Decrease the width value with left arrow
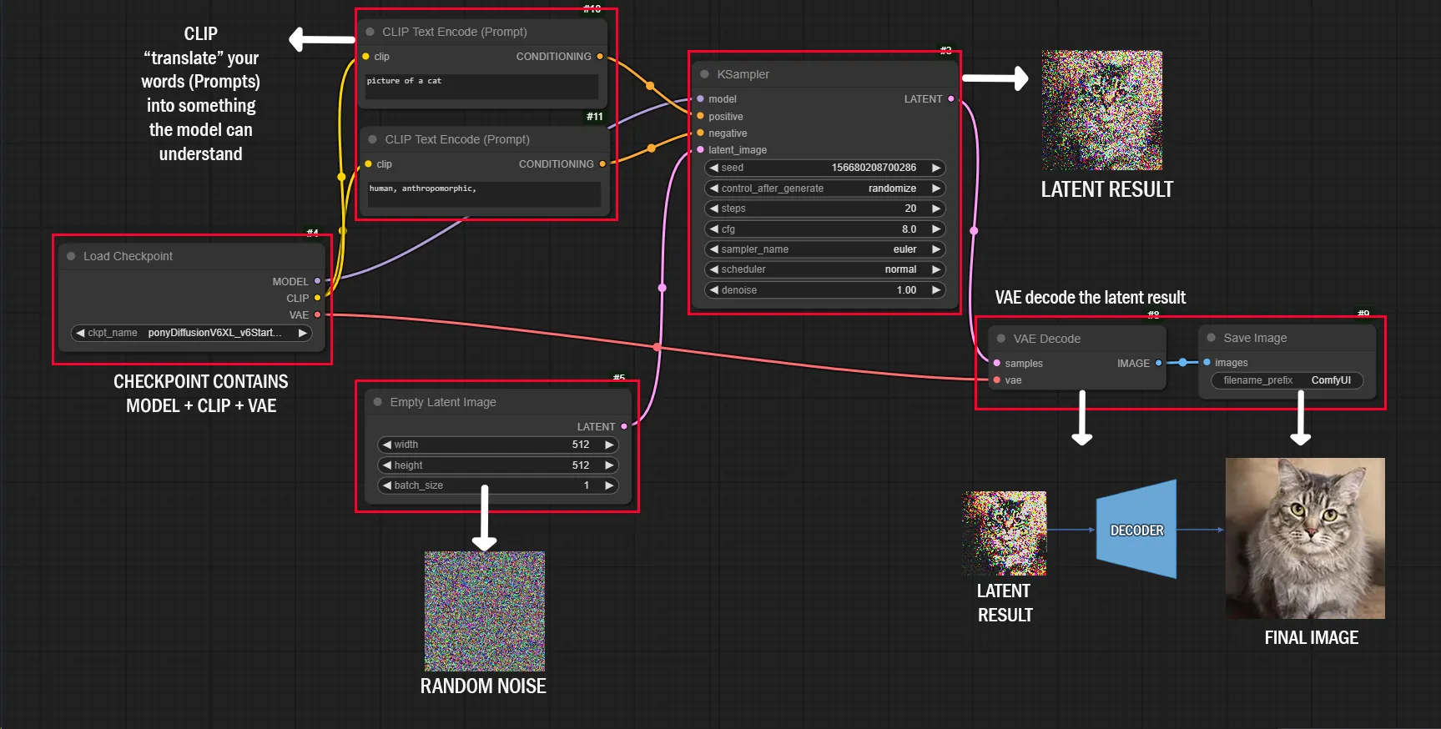Screen dimensions: 1441x729 click(x=387, y=445)
